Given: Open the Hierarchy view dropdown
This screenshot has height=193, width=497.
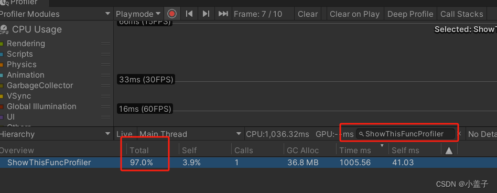Looking at the screenshot, I should pyautogui.click(x=56, y=134).
